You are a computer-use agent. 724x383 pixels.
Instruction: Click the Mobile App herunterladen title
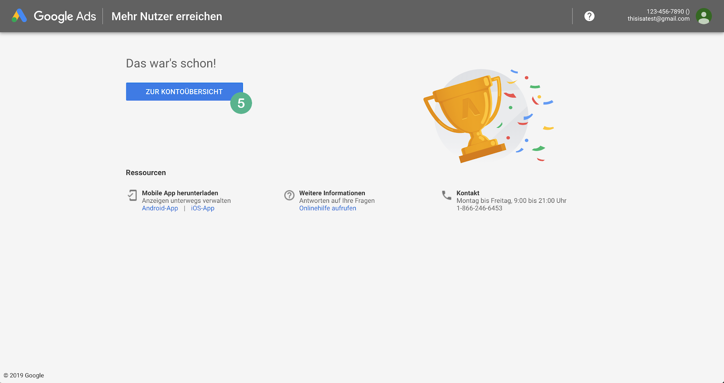(180, 193)
